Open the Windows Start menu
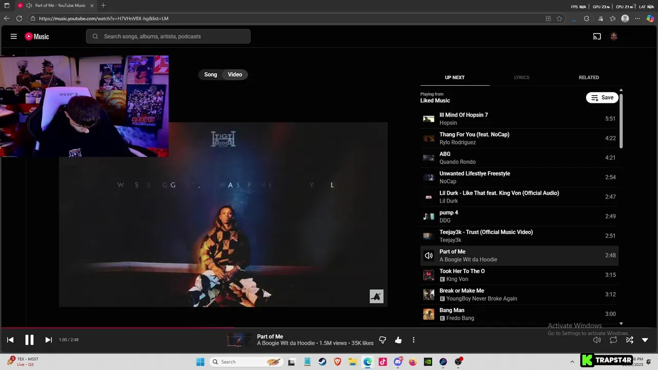The image size is (658, 370). (200, 362)
